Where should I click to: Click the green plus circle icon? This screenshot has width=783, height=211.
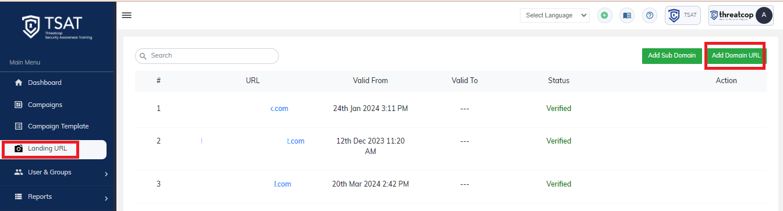604,15
